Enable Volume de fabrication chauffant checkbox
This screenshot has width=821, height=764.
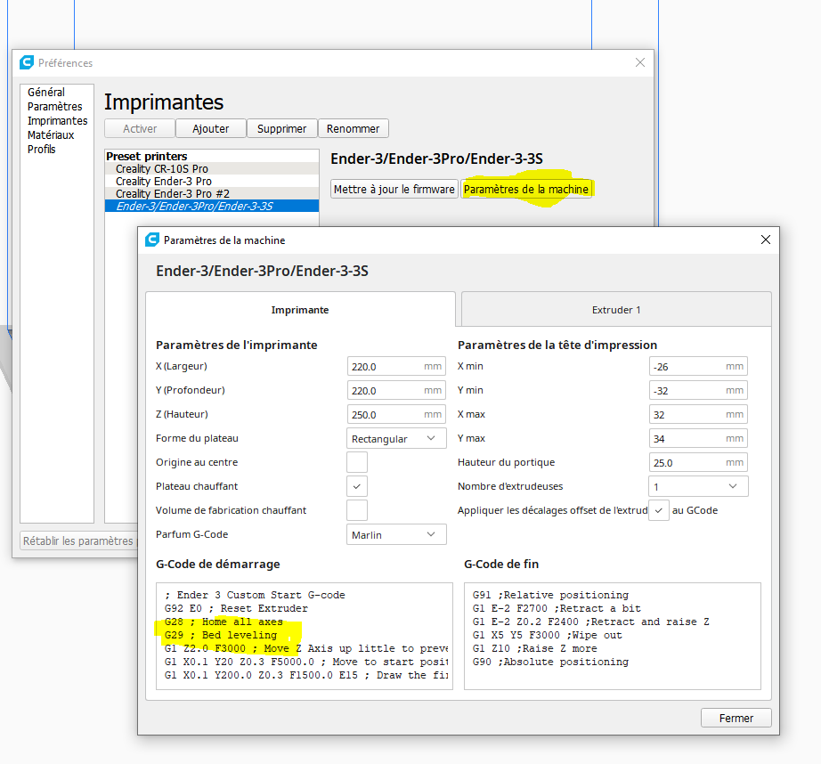point(357,510)
